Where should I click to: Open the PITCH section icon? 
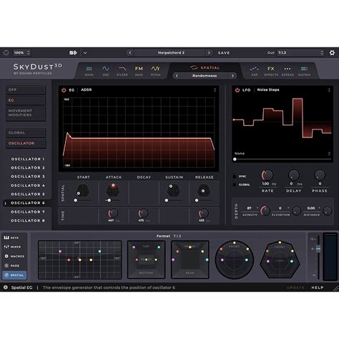(155, 71)
